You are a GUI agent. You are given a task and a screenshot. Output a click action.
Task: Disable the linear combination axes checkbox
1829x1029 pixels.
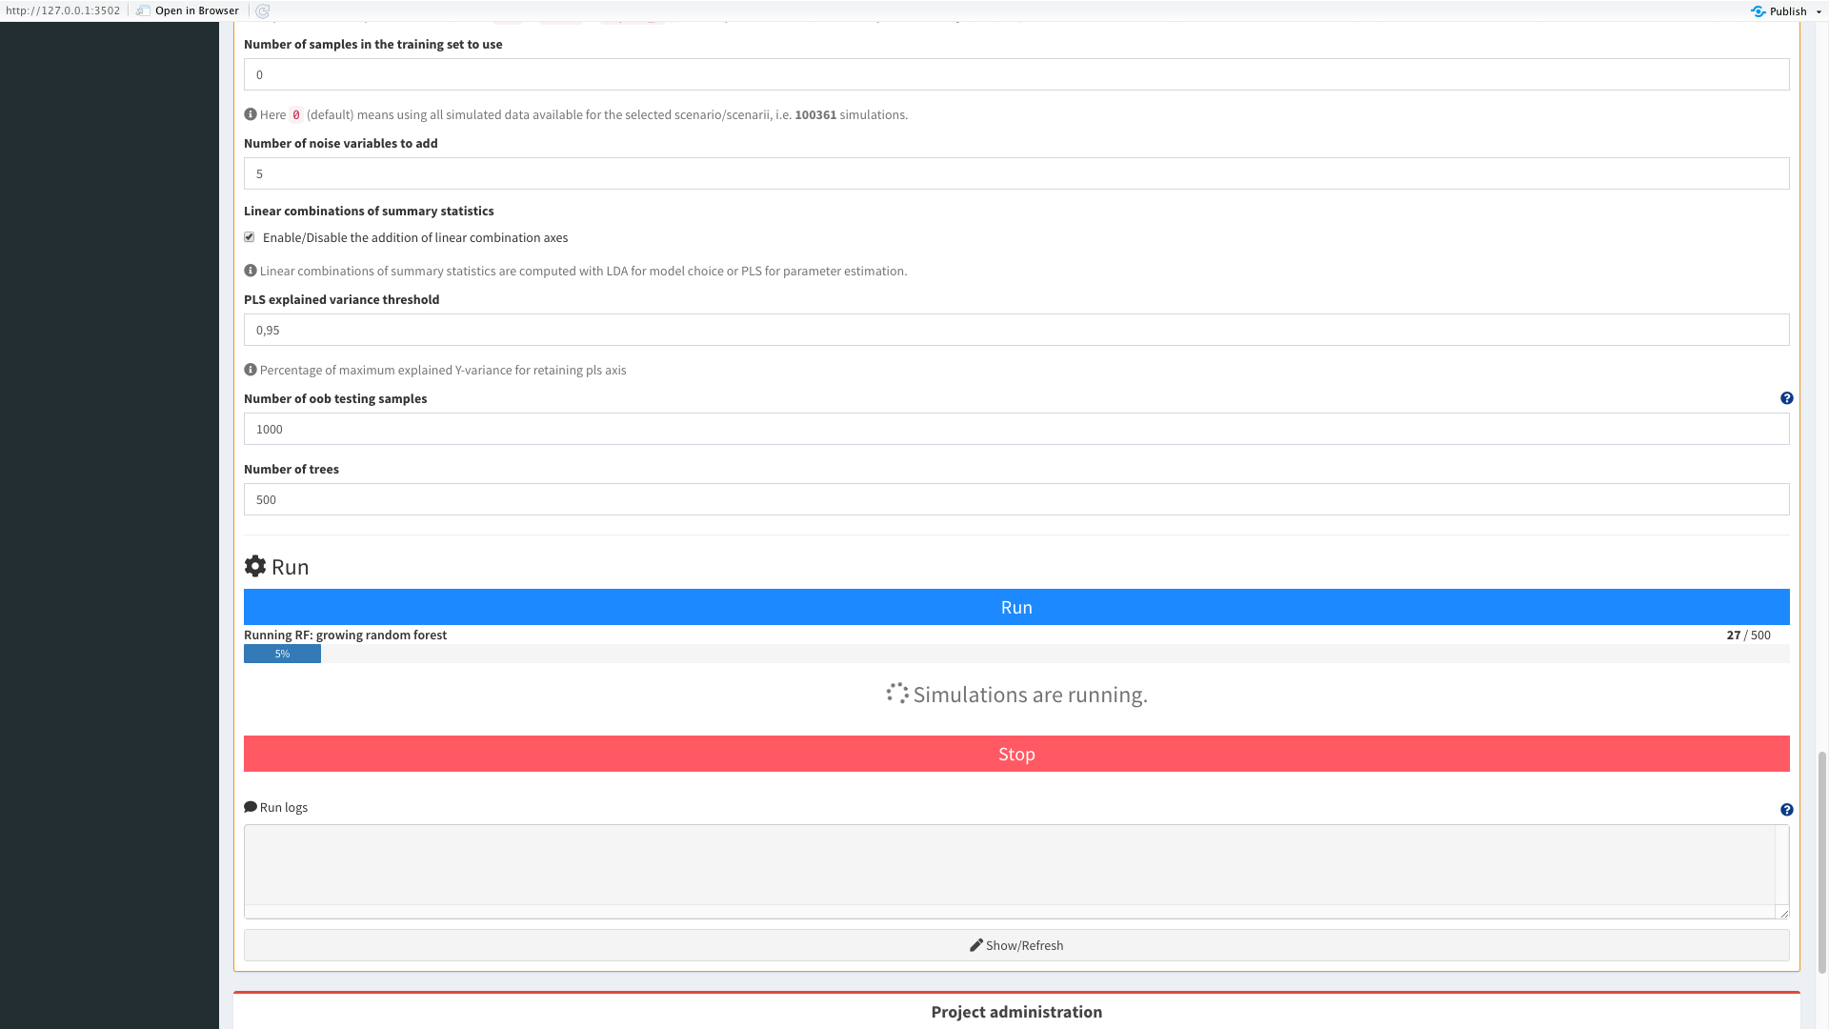click(x=249, y=237)
